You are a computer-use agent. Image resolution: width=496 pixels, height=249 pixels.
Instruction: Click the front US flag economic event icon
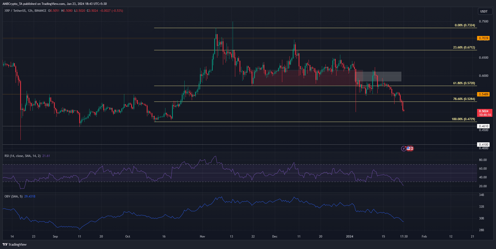click(409, 148)
